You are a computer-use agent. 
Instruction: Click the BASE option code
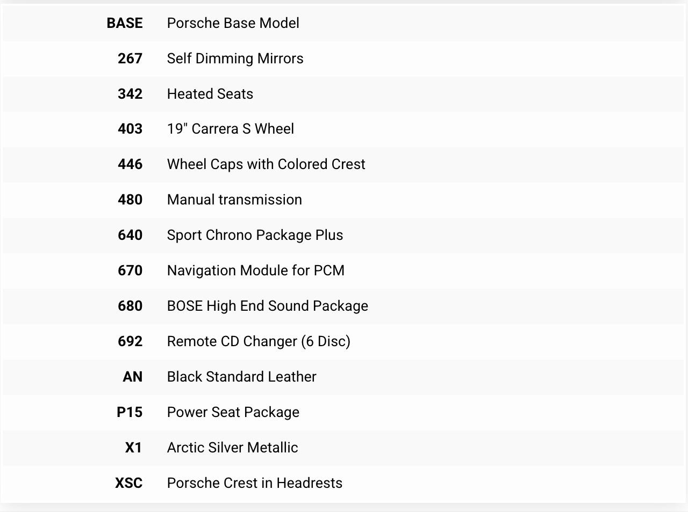click(125, 23)
